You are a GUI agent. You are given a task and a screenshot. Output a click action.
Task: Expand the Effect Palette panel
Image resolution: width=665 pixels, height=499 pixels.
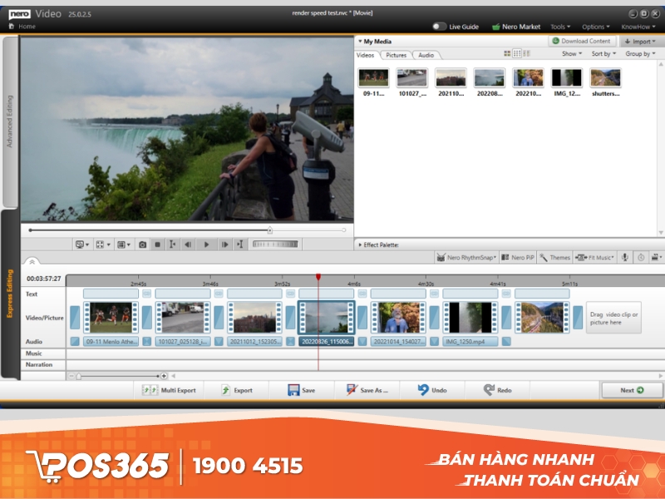click(x=360, y=245)
